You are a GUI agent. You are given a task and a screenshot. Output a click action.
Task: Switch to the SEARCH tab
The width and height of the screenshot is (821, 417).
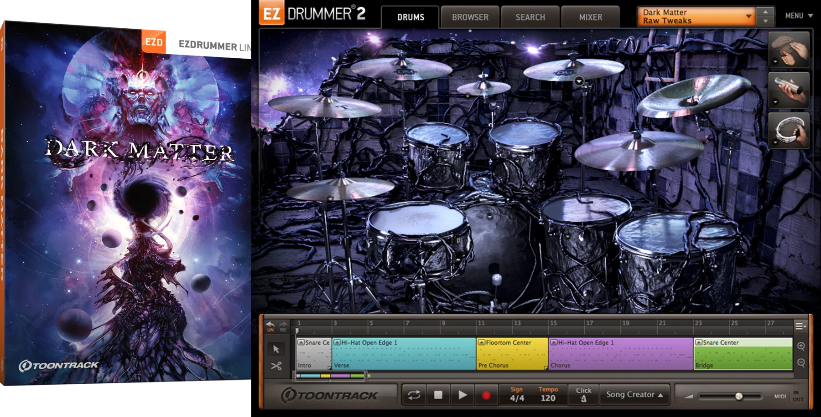click(530, 17)
